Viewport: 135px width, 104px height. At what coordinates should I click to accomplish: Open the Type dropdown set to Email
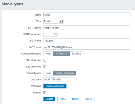click(x=53, y=21)
